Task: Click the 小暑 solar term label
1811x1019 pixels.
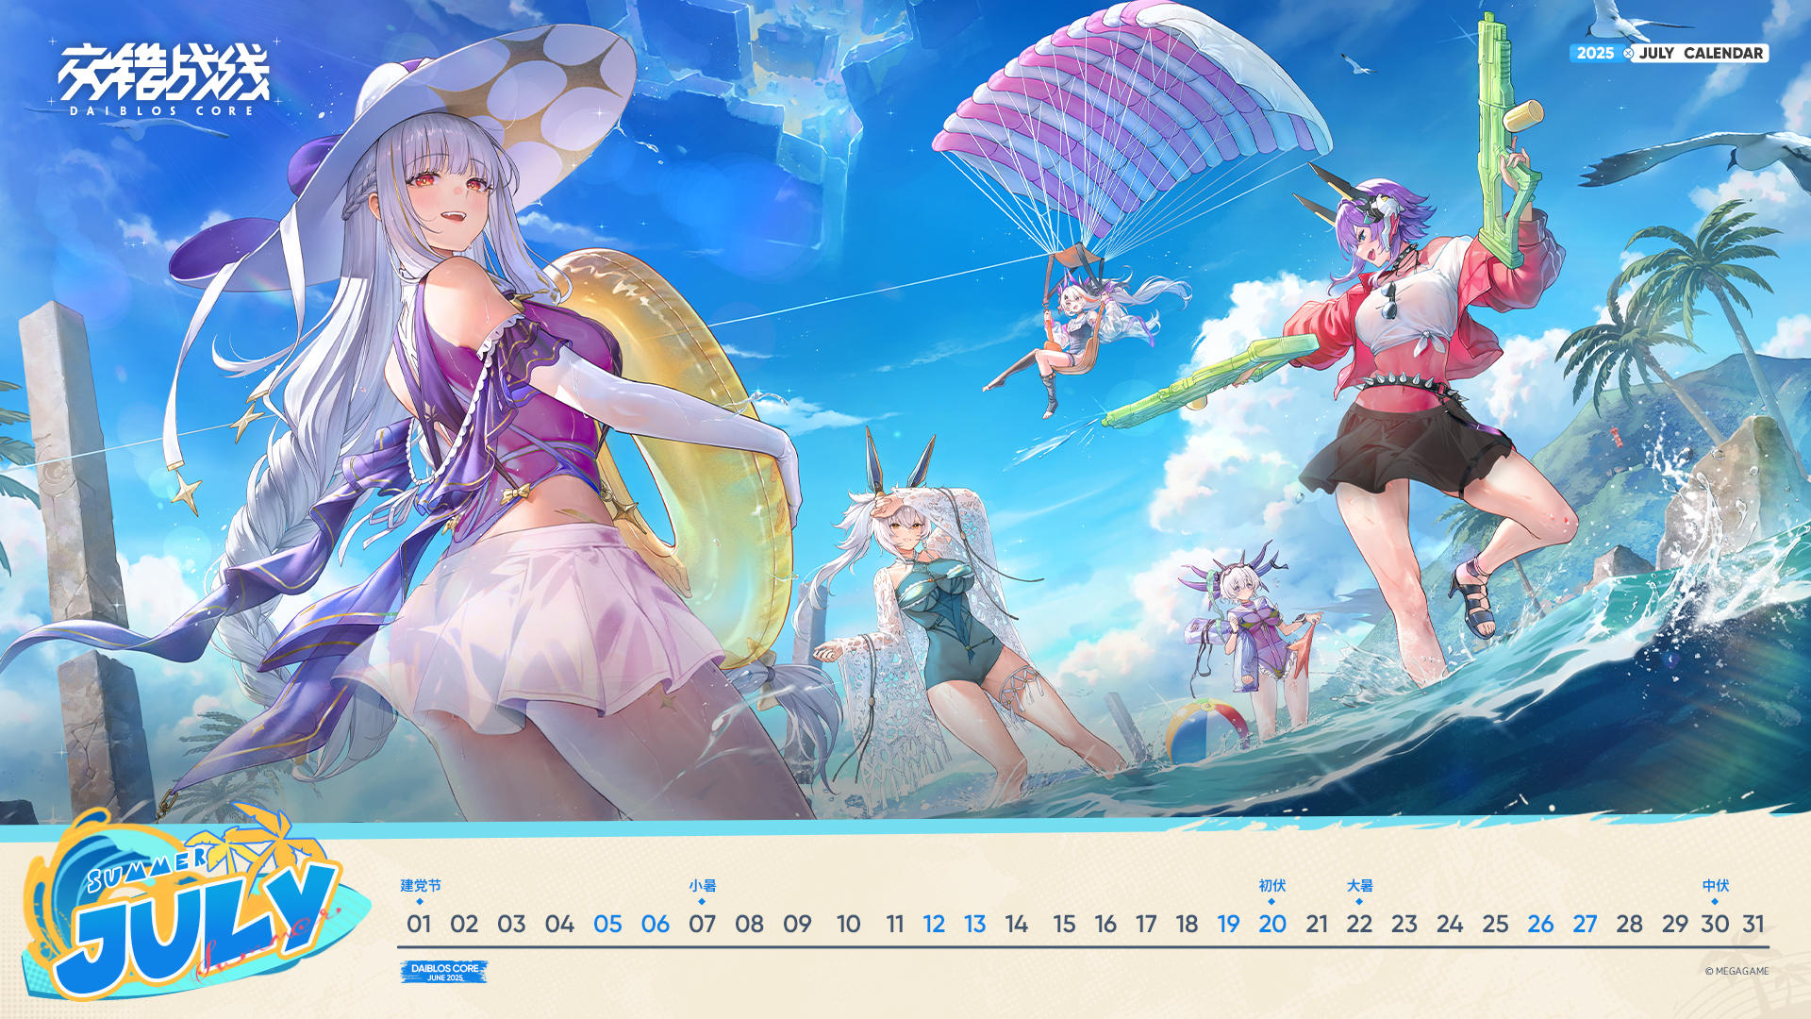Action: [702, 885]
